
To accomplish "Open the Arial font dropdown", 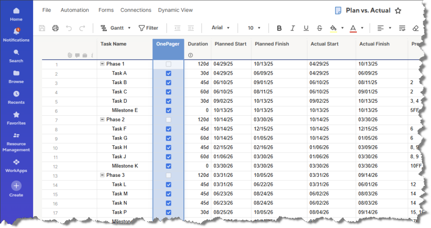I will [x=220, y=28].
